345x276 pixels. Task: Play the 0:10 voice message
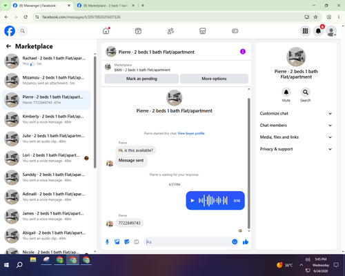[193, 201]
